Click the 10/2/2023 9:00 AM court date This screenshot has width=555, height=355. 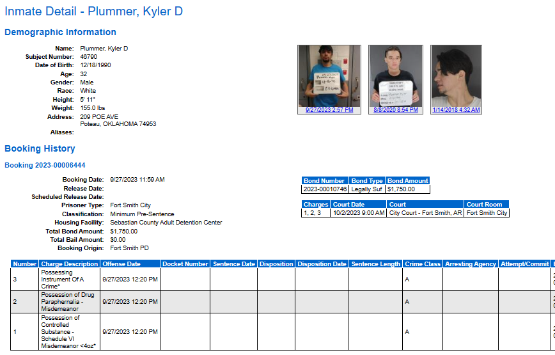tap(359, 213)
